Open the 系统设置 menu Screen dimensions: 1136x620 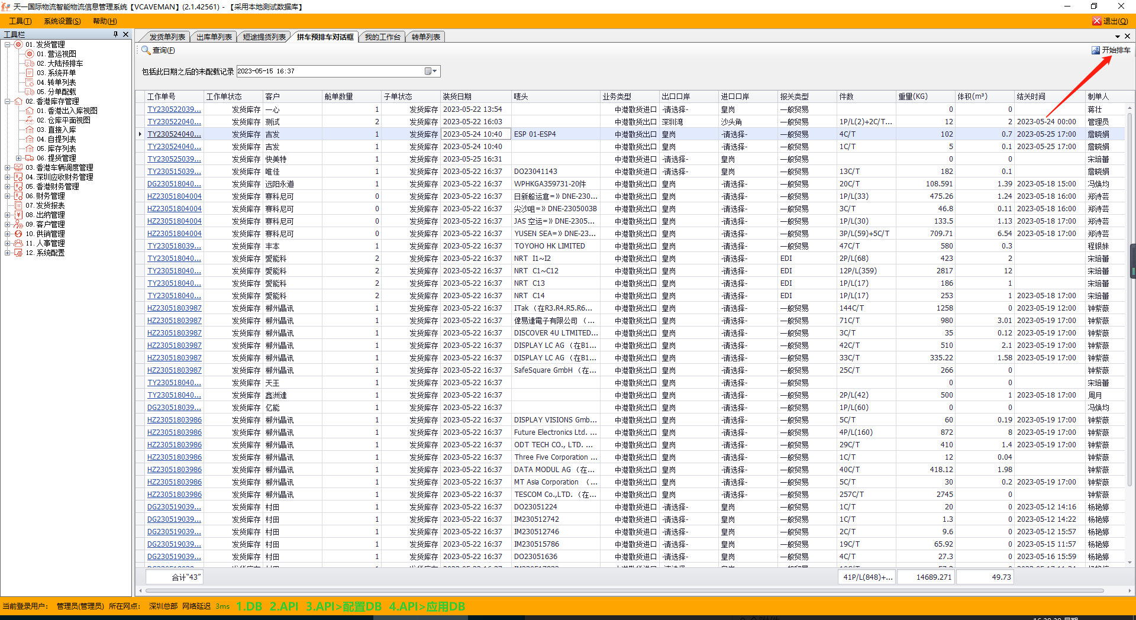[x=62, y=21]
